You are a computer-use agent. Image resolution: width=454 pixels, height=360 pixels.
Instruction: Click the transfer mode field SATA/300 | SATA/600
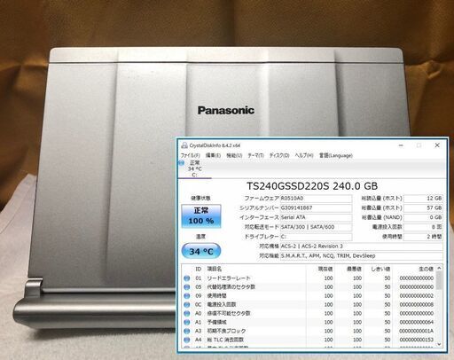316,227
